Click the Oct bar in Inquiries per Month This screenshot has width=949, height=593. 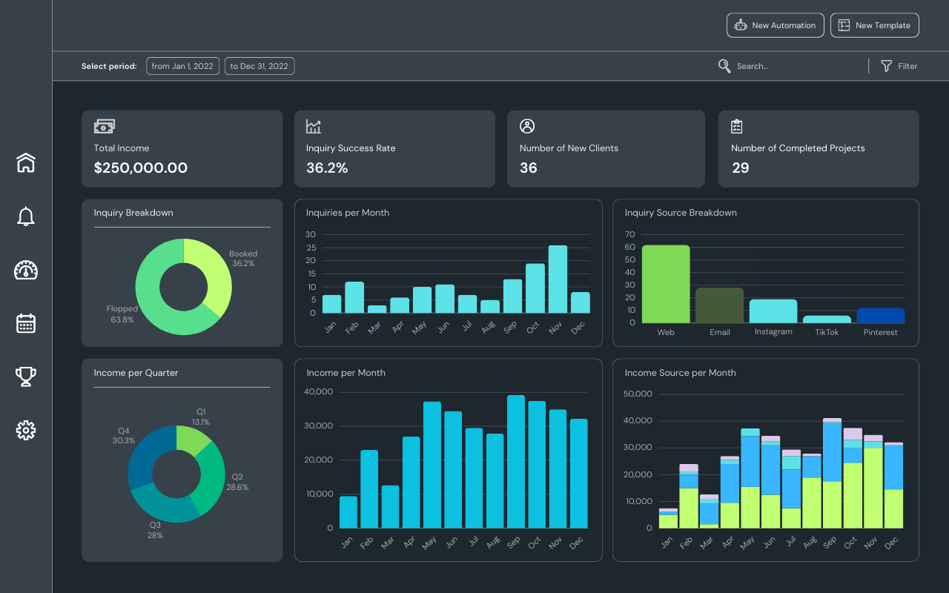point(535,288)
